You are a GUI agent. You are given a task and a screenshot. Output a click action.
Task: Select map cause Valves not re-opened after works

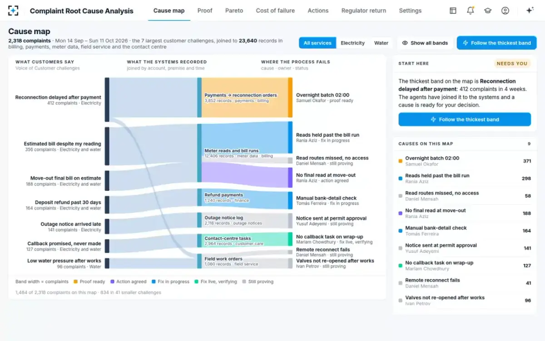[335, 263]
